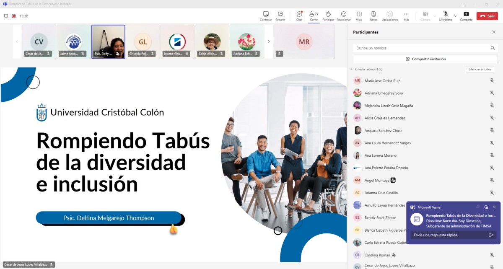Toggle mic icon for Maria Jose Ordaz Ruiz
The width and height of the screenshot is (503, 269).
tap(492, 80)
